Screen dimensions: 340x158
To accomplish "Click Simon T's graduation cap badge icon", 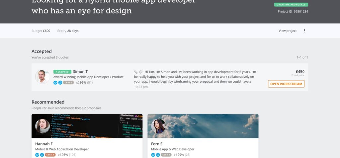I will pos(55,82).
